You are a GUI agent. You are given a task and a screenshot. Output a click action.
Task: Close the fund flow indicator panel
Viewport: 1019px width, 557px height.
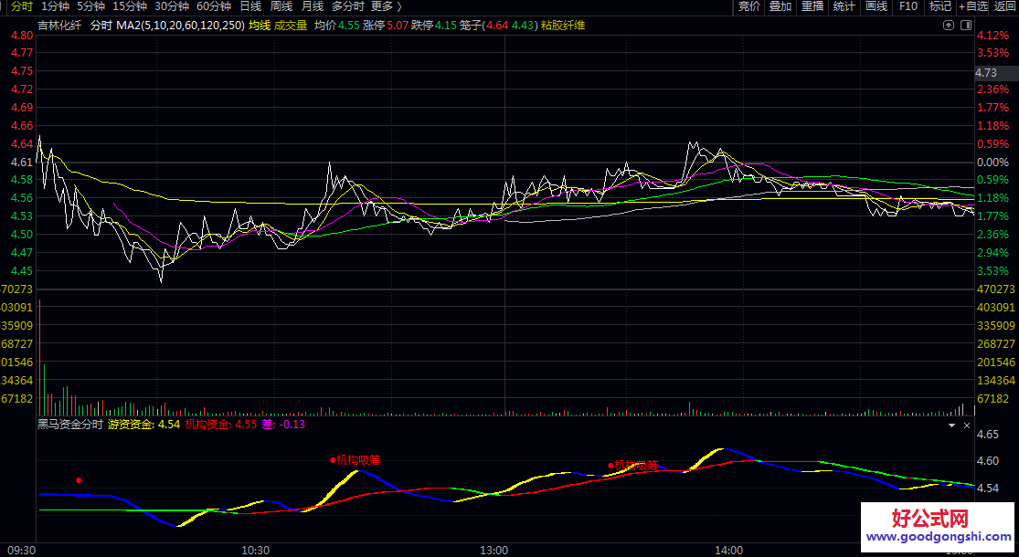tap(967, 425)
